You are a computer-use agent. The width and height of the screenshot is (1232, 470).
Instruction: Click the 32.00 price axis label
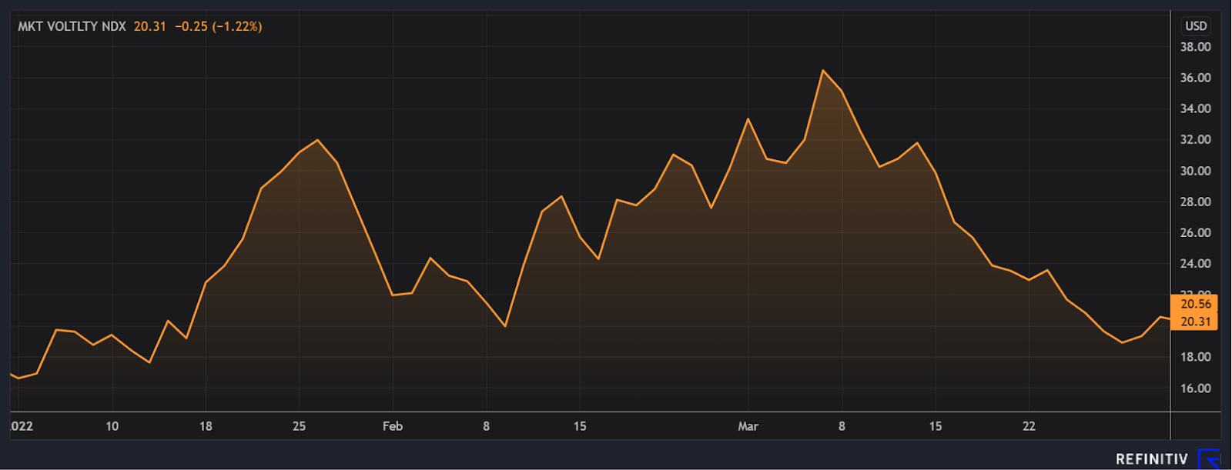[1196, 139]
